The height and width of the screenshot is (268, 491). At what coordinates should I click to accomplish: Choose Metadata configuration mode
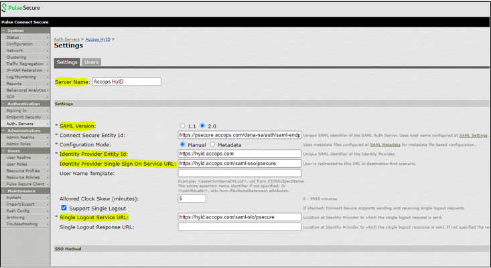tap(214, 144)
